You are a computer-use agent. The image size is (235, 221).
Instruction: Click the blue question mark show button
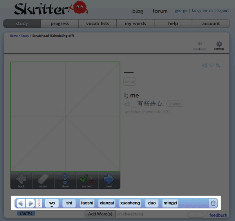click(x=65, y=180)
